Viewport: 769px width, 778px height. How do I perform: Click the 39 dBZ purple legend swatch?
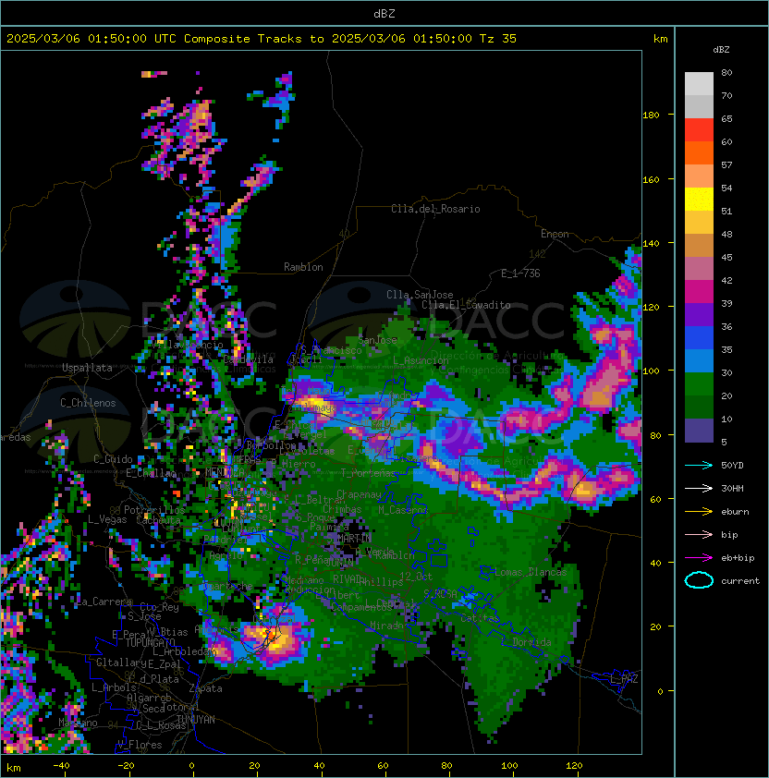pyautogui.click(x=699, y=314)
